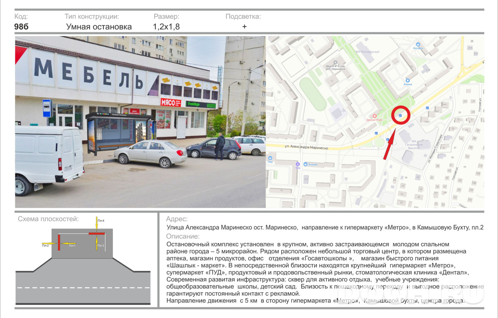Click the 'Пл-4' plane label
498x318 pixels.
(x=101, y=221)
